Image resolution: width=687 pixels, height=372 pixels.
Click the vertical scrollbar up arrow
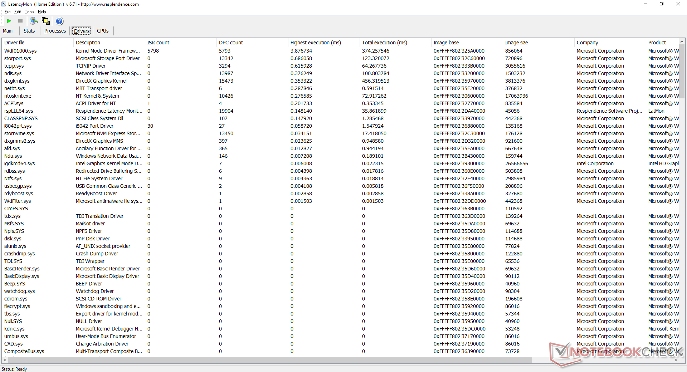pos(682,41)
